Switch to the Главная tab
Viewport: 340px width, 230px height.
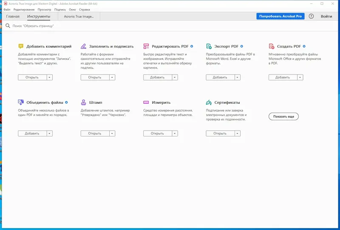[x=13, y=17]
